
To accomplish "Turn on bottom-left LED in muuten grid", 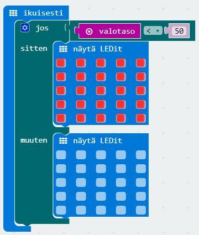I will [x=61, y=210].
